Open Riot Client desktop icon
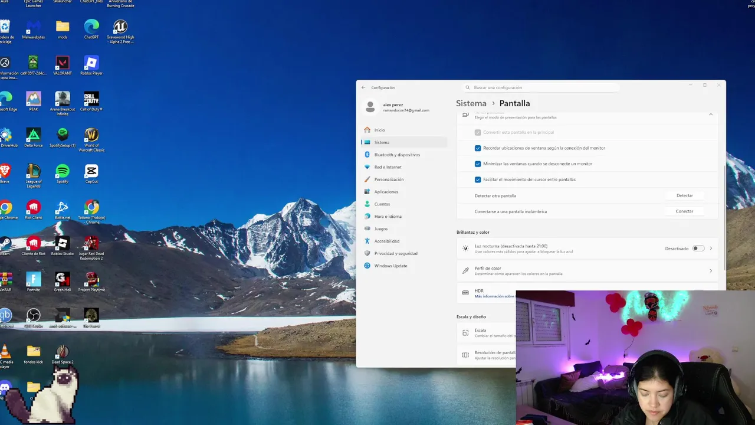 coord(34,210)
